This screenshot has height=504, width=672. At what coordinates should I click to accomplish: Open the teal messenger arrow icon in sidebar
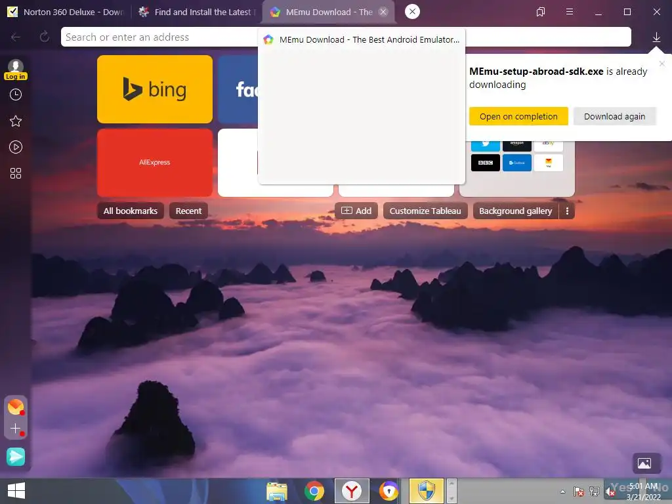16,457
